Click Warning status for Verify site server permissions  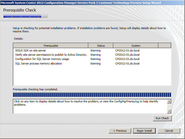click(x=95, y=55)
